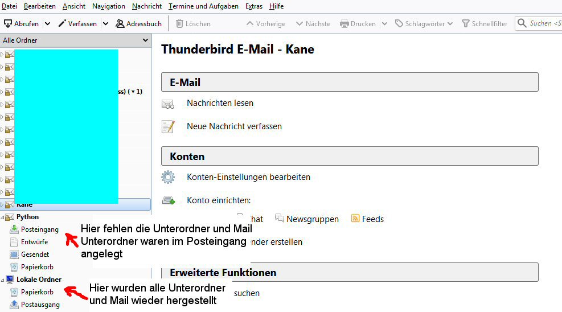Open Papierkorb under Lokale Ordner
Viewport: 562px width, 312px height.
37,292
